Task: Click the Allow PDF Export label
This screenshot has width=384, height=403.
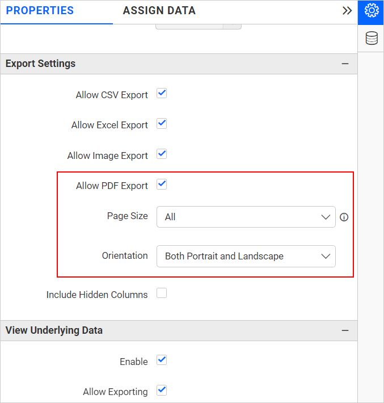Action: (x=112, y=186)
